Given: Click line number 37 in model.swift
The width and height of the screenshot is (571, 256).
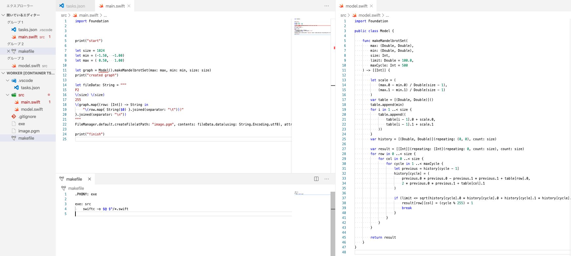Looking at the screenshot, I should [344, 198].
